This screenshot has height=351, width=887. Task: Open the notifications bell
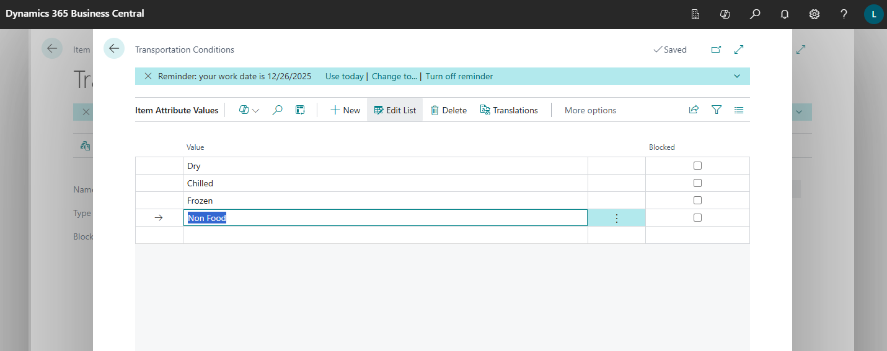784,14
